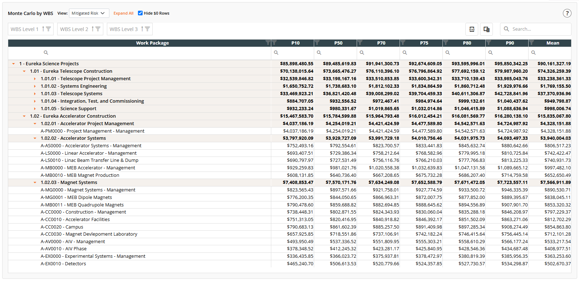Click the P10 filter row search icon

(x=276, y=52)
